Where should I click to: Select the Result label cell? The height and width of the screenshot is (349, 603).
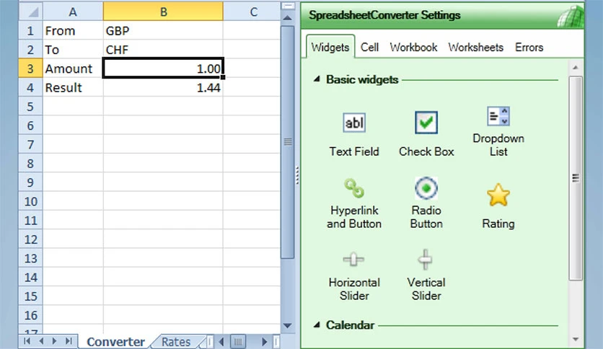pos(73,88)
